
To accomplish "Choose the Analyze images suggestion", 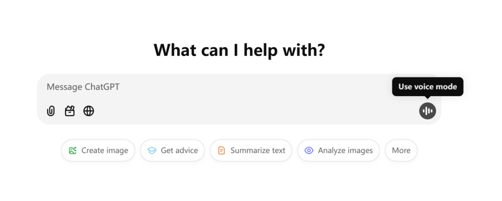I will pos(338,150).
